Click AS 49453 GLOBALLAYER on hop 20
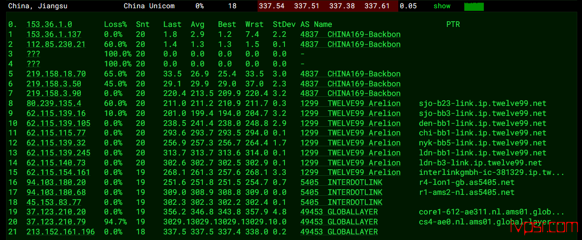 [339, 222]
